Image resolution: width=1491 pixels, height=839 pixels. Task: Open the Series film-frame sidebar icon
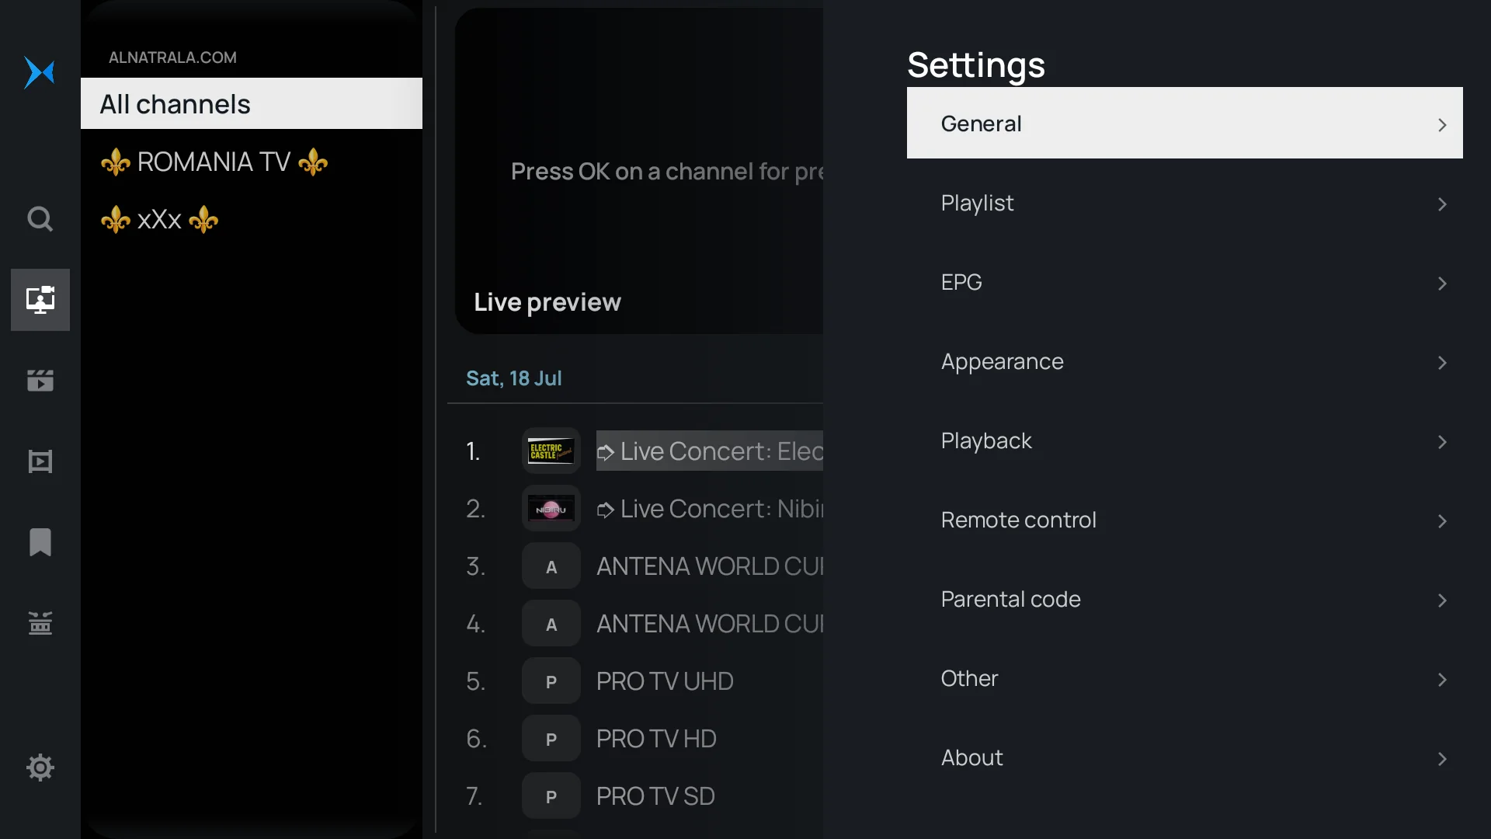(40, 461)
